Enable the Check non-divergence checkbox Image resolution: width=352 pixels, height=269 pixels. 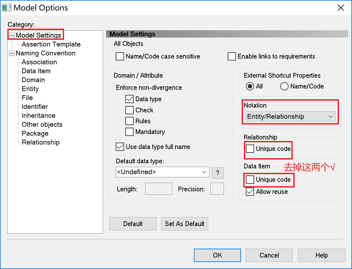click(x=129, y=110)
